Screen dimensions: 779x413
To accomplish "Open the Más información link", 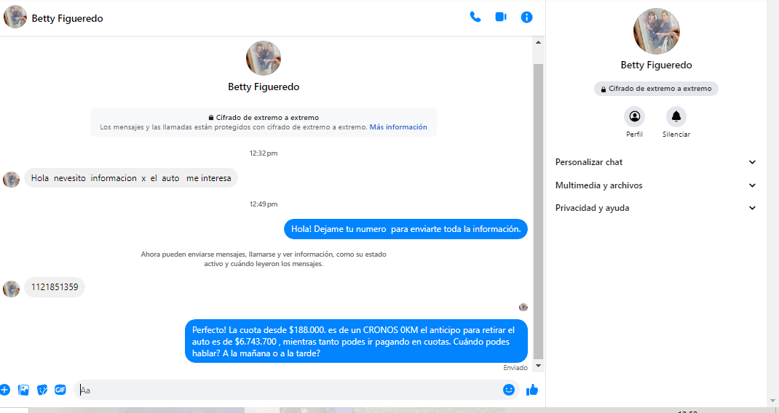I will tap(398, 127).
